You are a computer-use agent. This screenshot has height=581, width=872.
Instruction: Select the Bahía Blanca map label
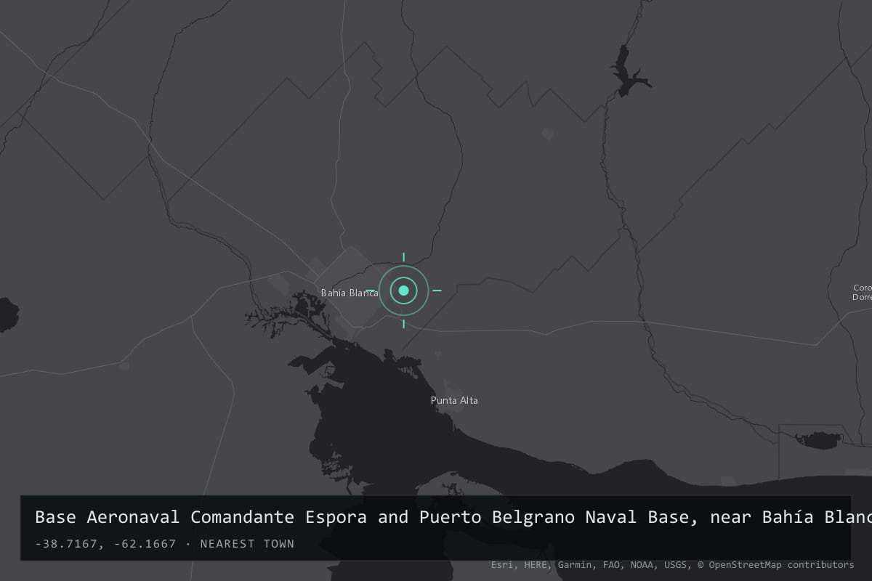(350, 293)
